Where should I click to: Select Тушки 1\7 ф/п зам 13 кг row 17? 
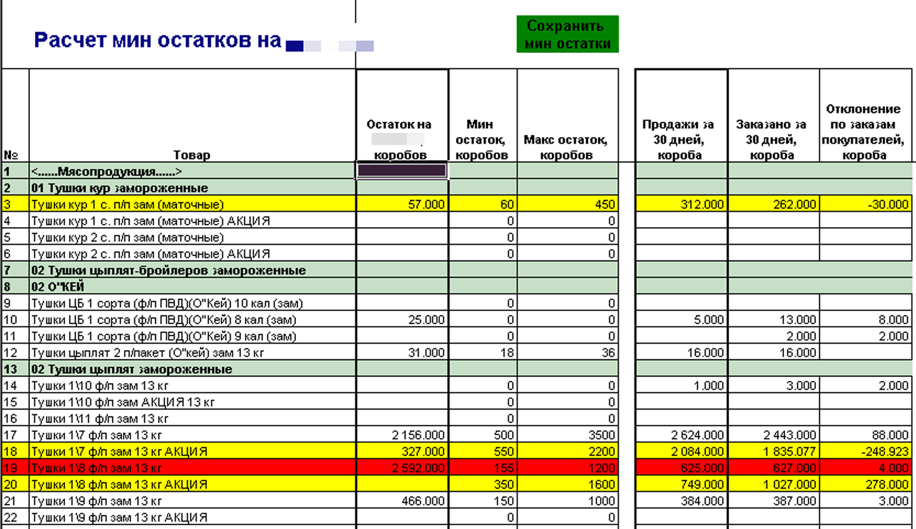(x=192, y=435)
